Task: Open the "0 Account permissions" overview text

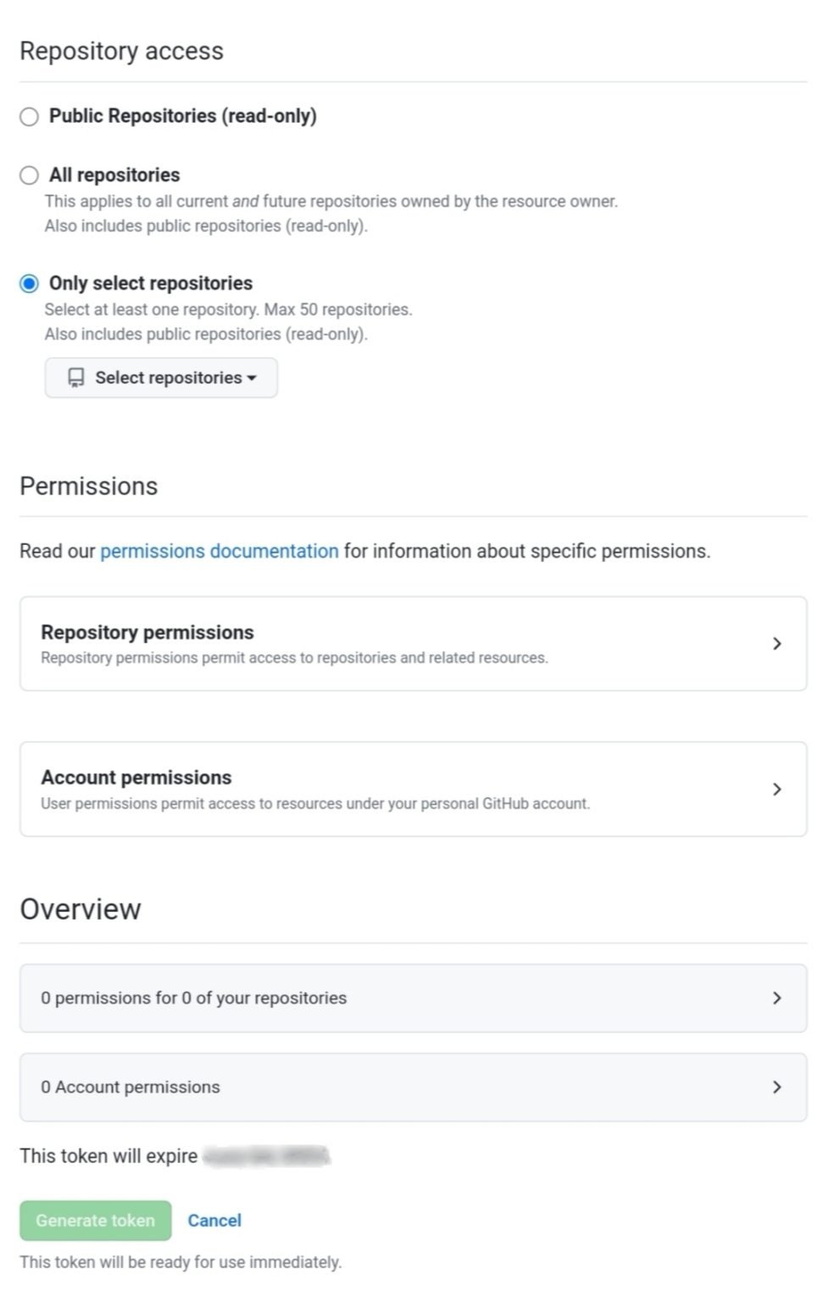Action: coord(130,1087)
